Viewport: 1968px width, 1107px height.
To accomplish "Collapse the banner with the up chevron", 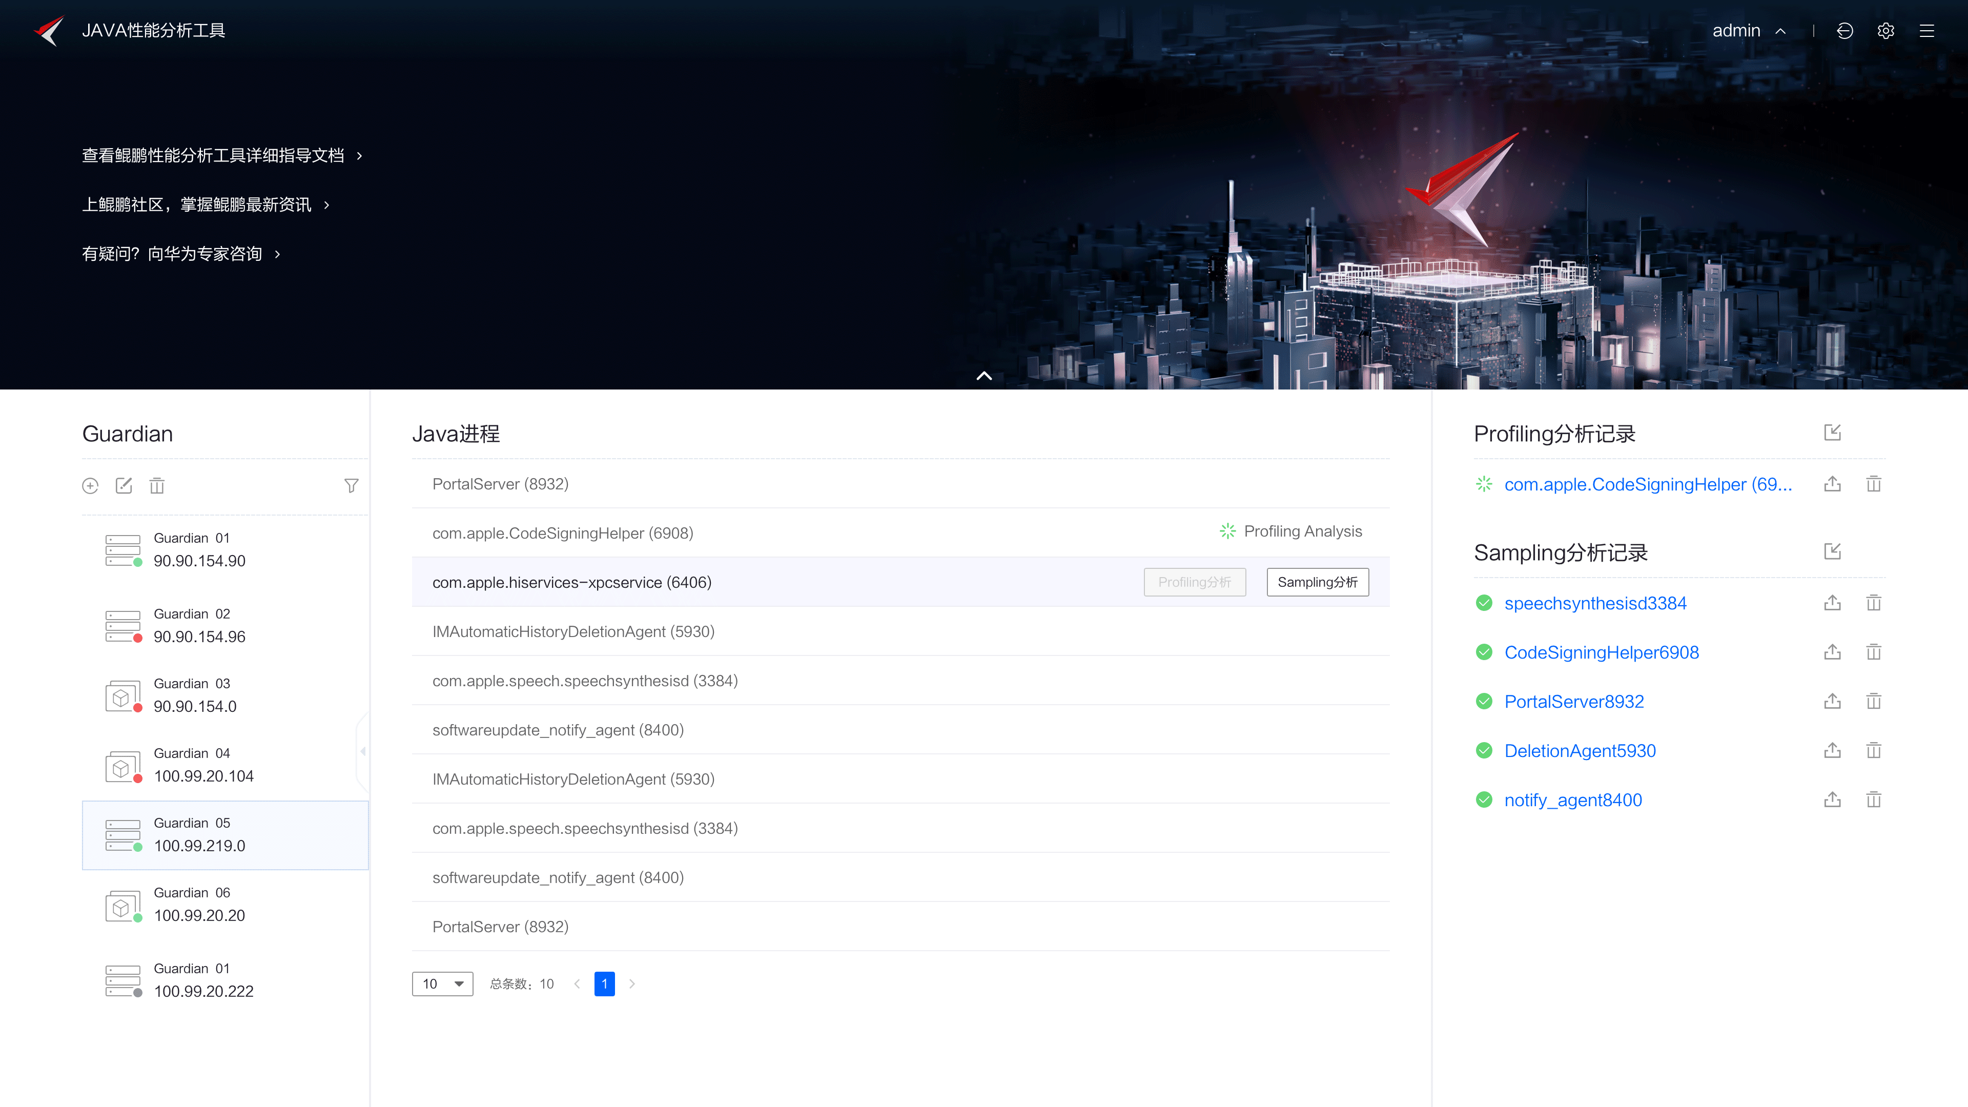I will pyautogui.click(x=984, y=376).
